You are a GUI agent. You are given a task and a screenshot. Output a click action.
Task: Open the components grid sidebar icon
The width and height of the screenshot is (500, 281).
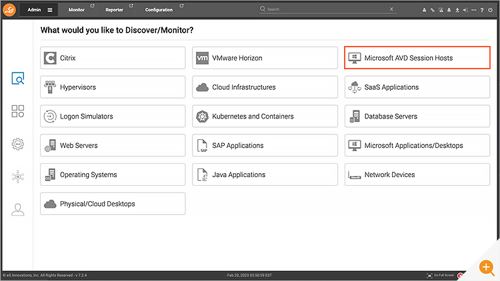pos(18,111)
